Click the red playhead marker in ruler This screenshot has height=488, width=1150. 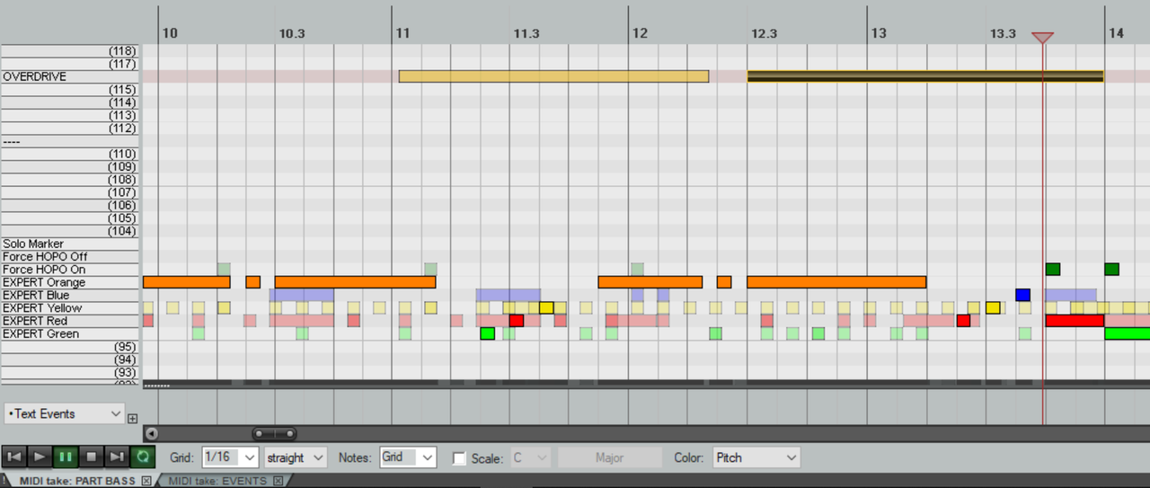coord(1042,38)
